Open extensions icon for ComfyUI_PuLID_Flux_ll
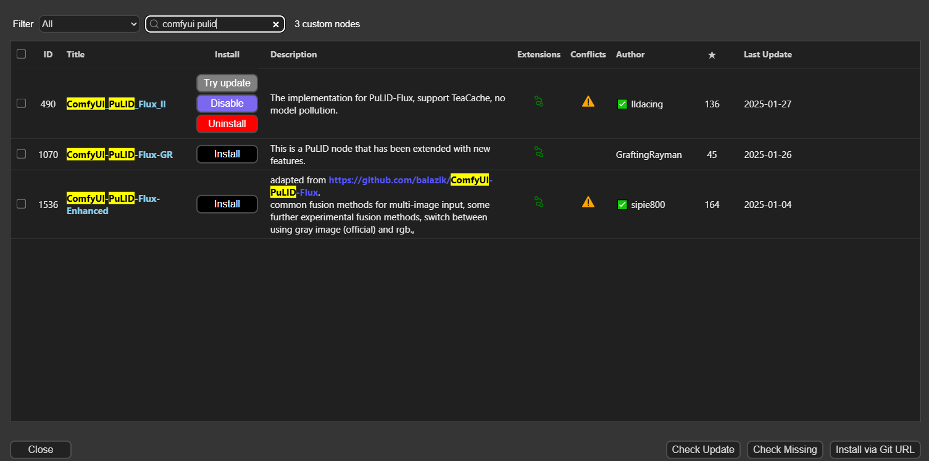 coord(539,102)
